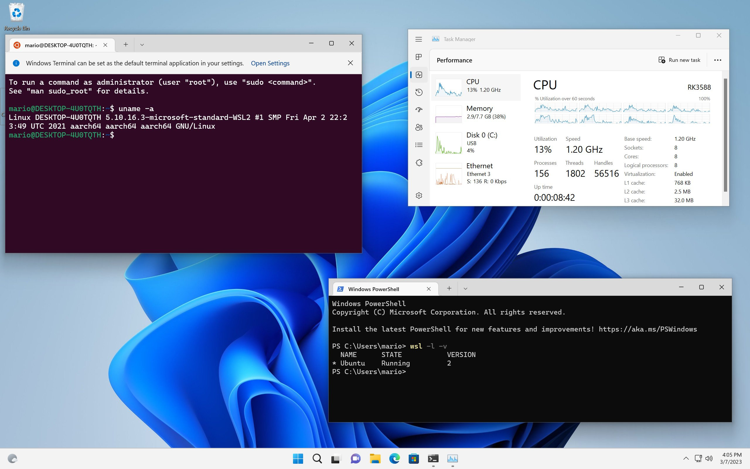
Task: Open clock and date 4:05 PM
Action: (731, 458)
